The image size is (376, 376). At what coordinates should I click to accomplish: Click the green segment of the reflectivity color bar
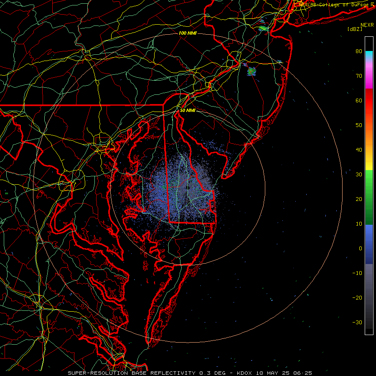point(369,197)
